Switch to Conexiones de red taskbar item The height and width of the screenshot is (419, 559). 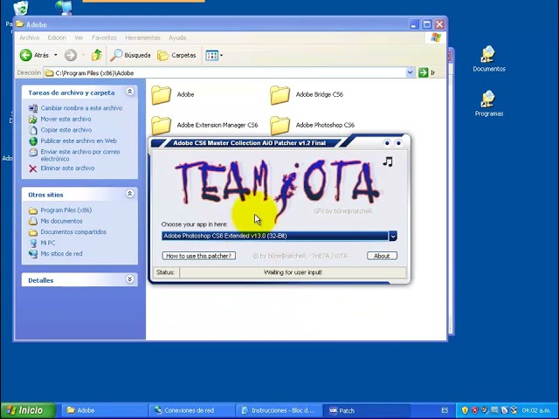coord(190,410)
